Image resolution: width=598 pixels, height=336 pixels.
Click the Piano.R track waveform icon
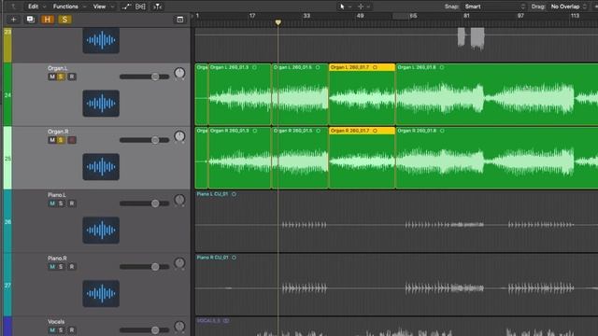tap(101, 294)
